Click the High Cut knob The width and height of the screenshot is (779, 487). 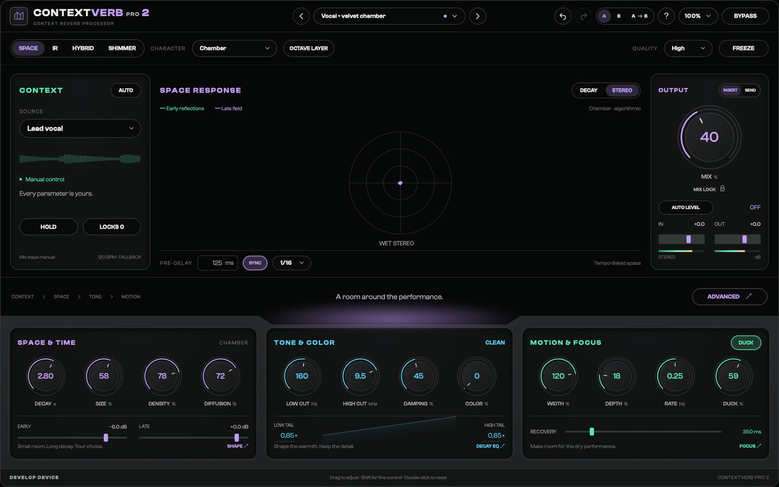pos(360,376)
